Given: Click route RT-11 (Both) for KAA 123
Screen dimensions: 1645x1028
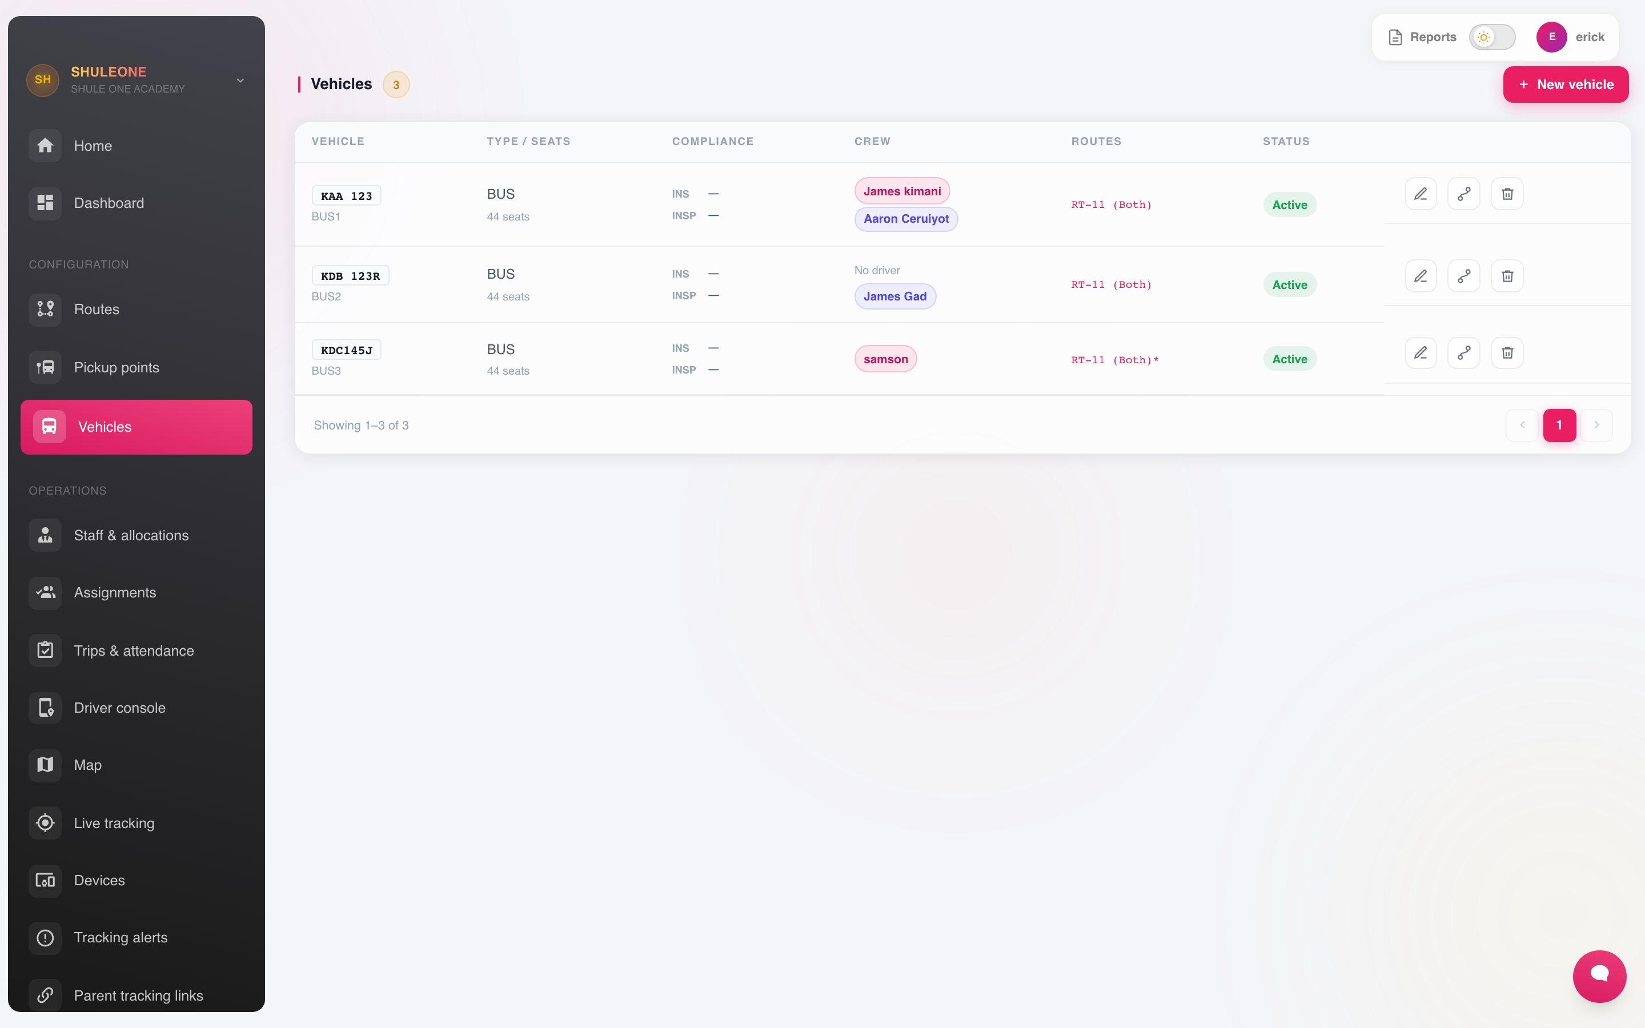Looking at the screenshot, I should (x=1112, y=204).
